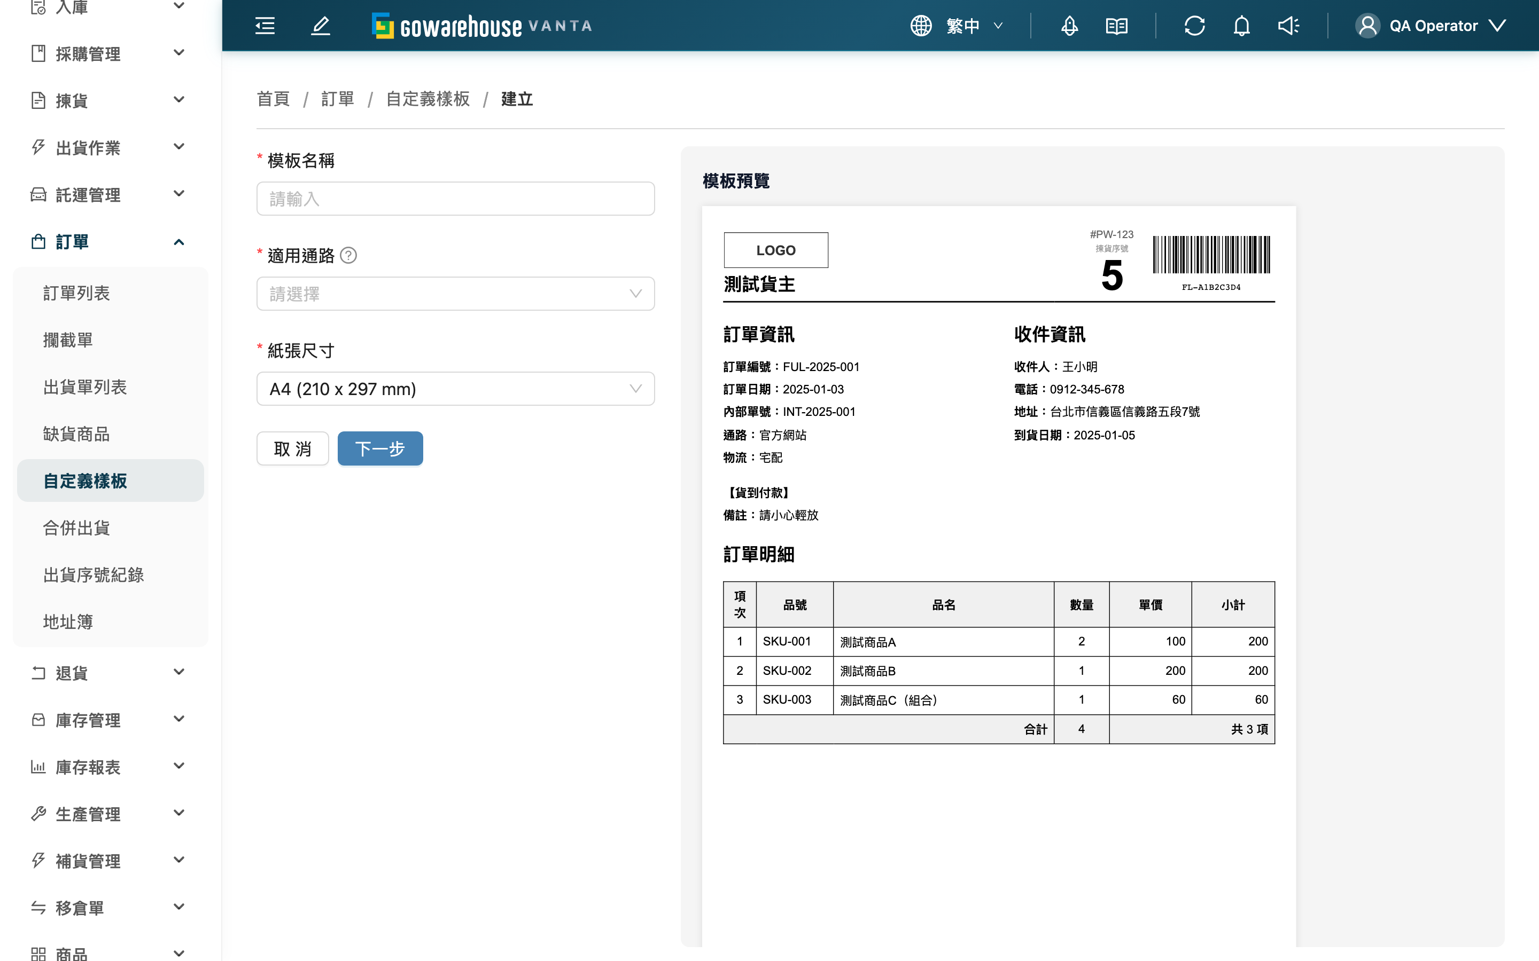Collapse the sidebar menu toggle icon

point(265,26)
